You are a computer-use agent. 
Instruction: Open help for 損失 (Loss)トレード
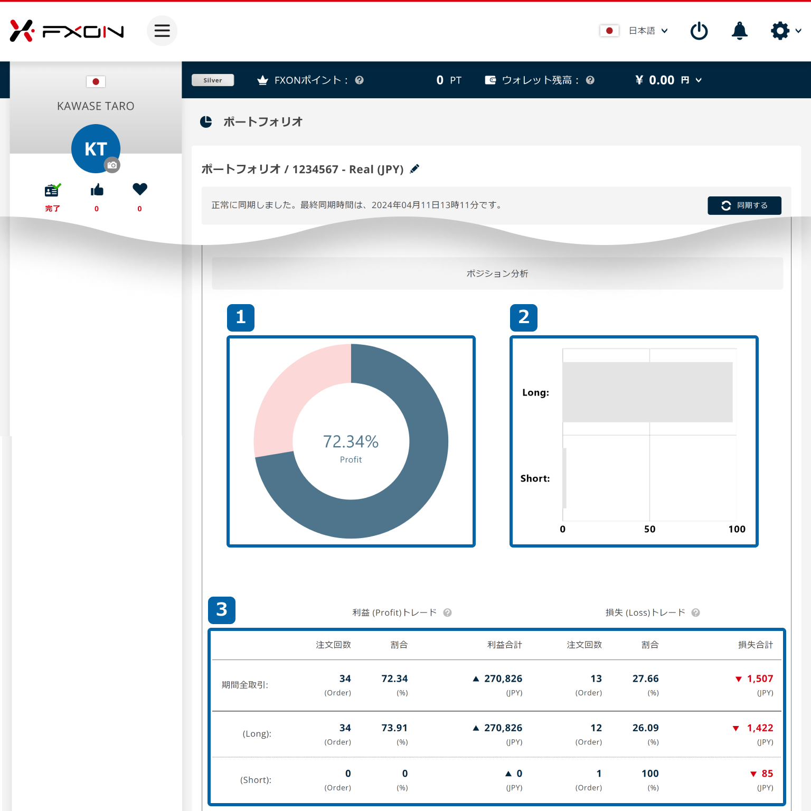click(x=695, y=612)
